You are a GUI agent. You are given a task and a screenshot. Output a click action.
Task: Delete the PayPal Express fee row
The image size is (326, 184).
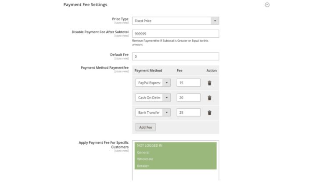coord(209,83)
